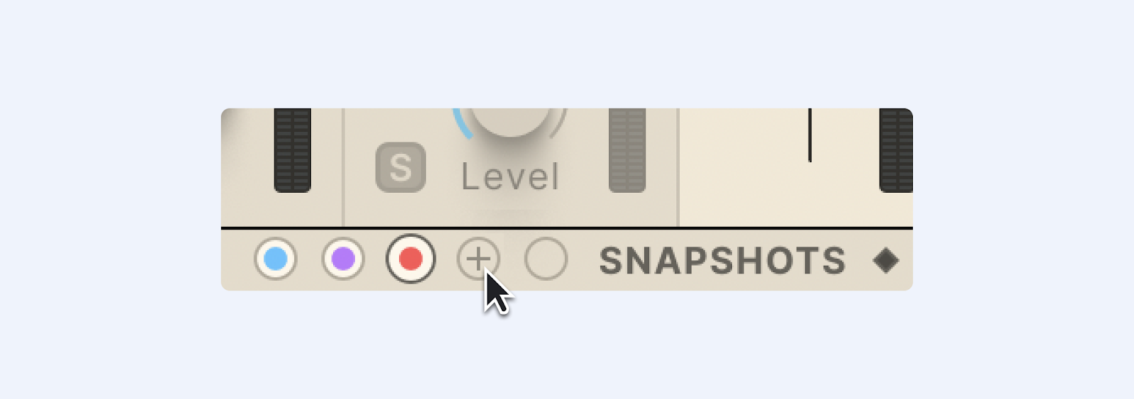Click the dark level meter at far left

tap(293, 150)
